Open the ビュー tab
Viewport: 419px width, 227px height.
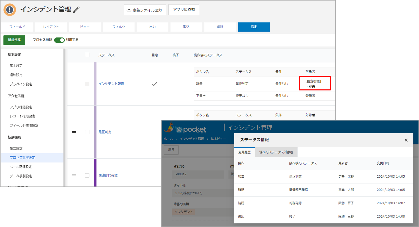[85, 27]
